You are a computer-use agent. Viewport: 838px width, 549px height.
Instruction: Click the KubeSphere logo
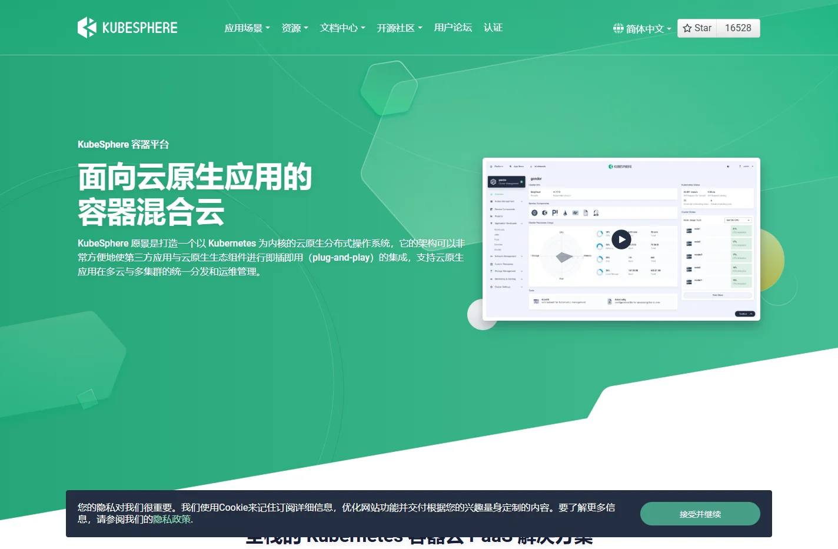coord(128,28)
